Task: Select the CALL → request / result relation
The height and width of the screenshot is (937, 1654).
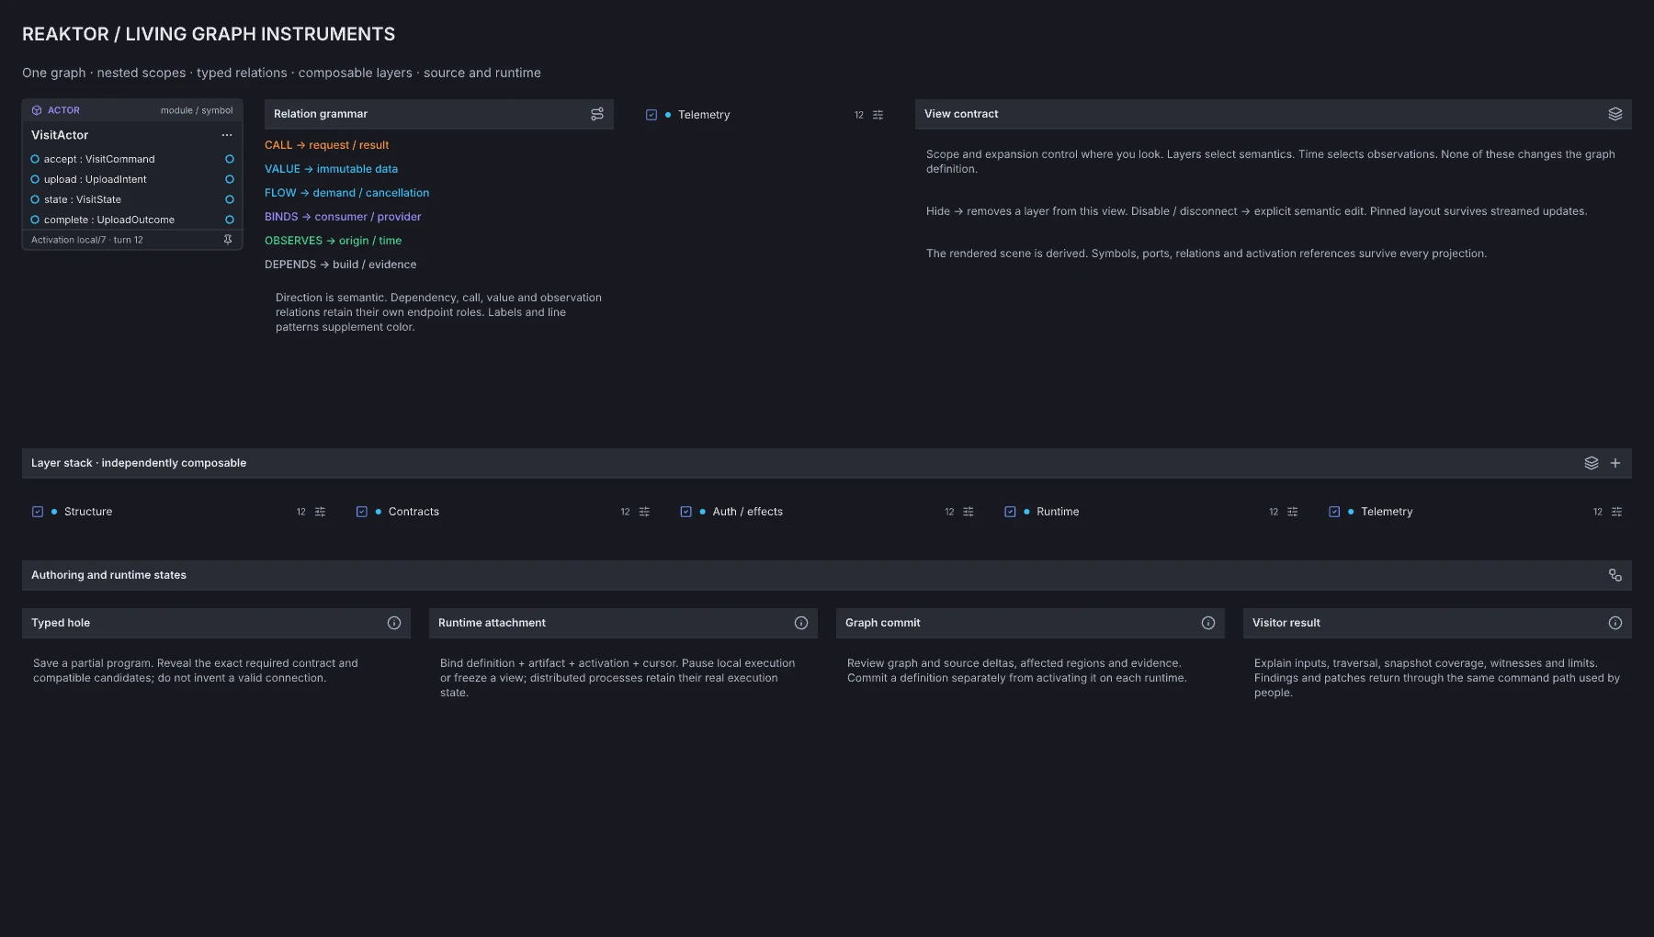Action: (x=327, y=145)
